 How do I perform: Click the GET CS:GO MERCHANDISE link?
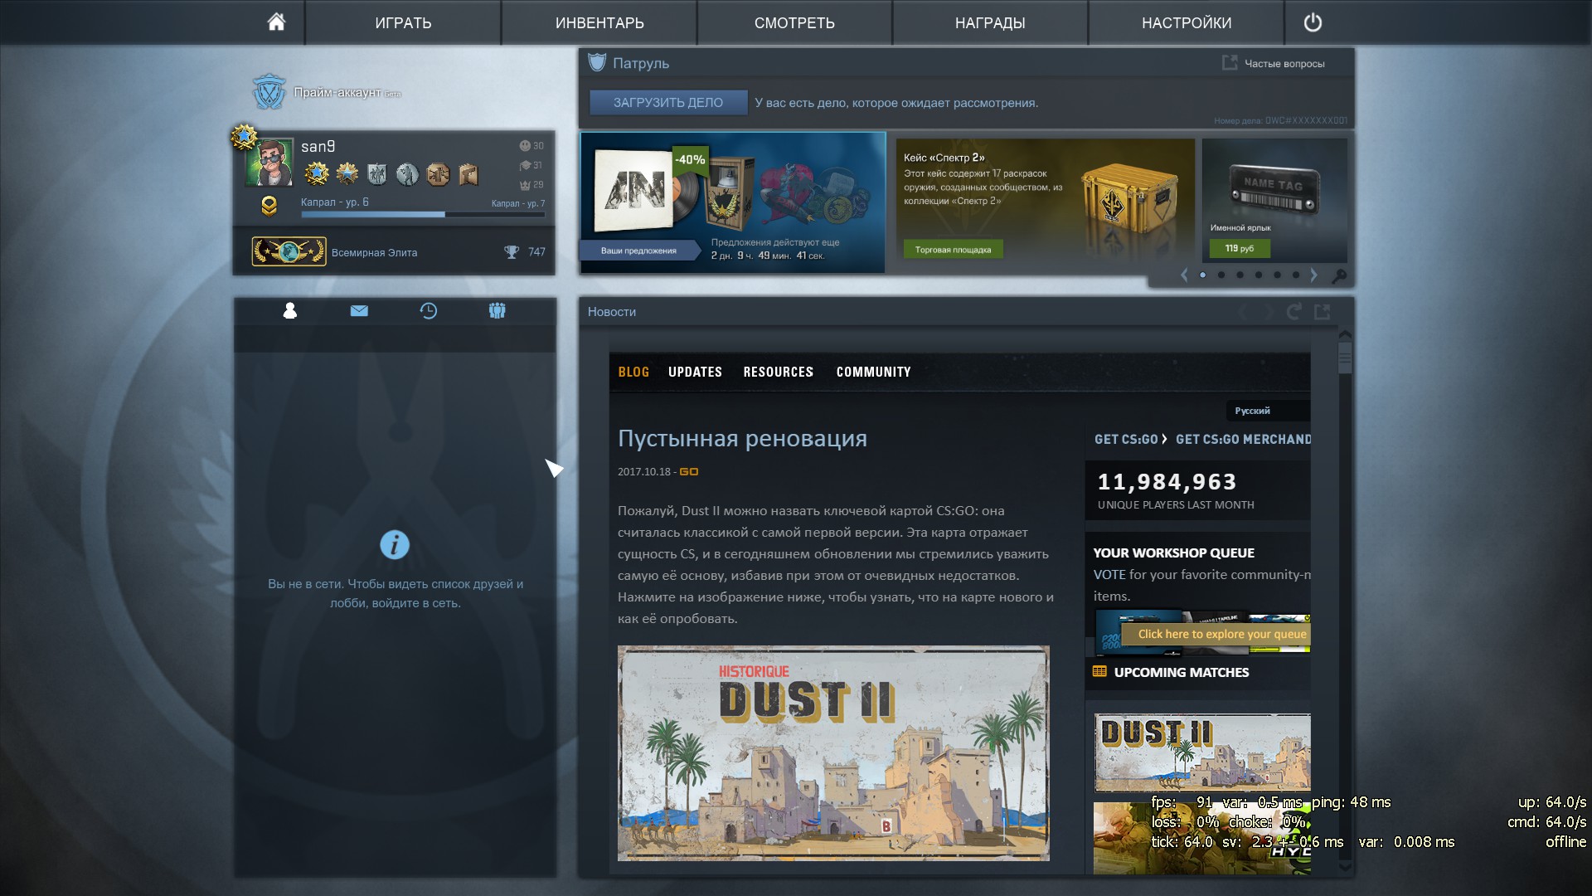[1243, 439]
